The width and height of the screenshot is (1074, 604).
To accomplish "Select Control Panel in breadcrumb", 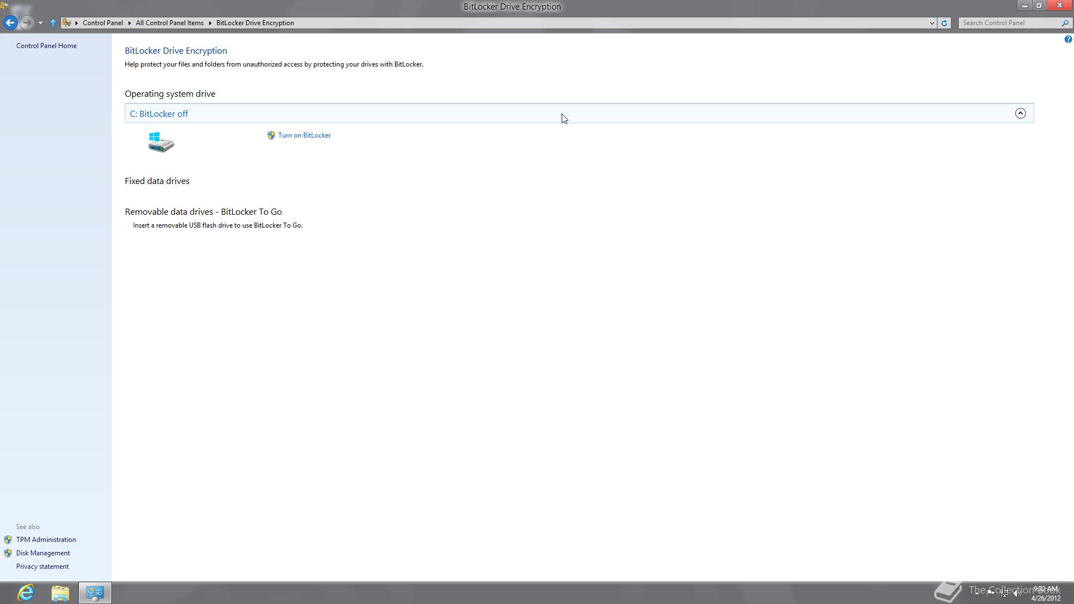I will (102, 23).
